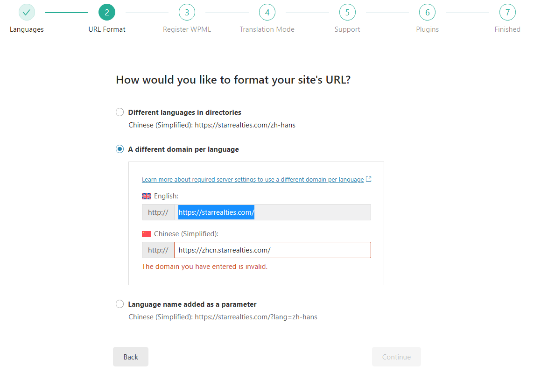Select step 2 URL Format circle
541x373 pixels.
tap(106, 13)
